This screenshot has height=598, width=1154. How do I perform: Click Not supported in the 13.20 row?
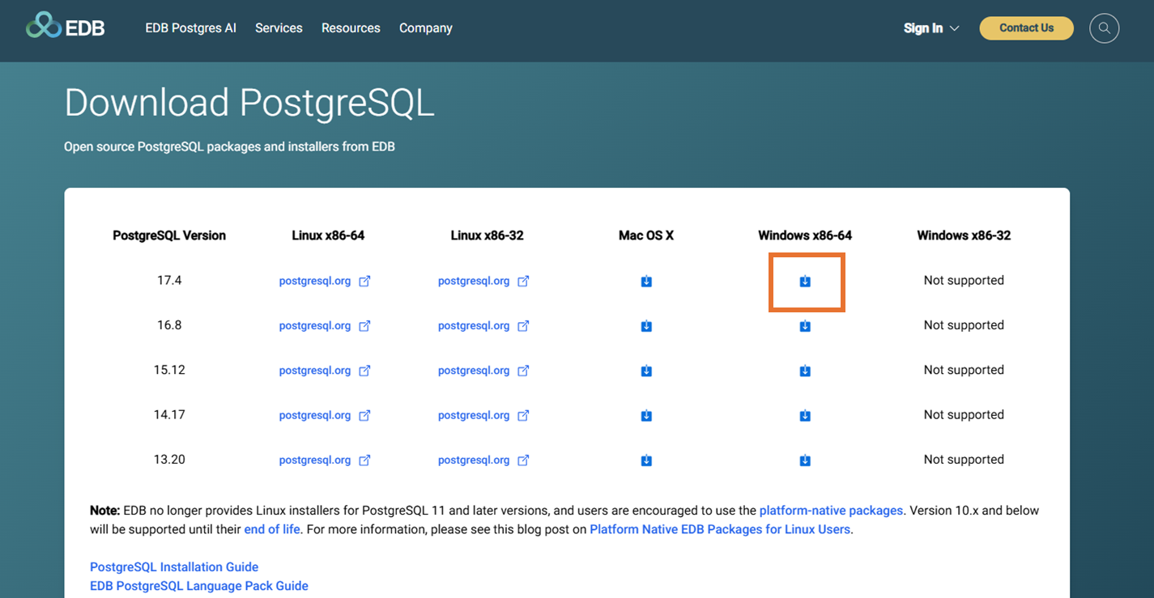click(x=964, y=459)
